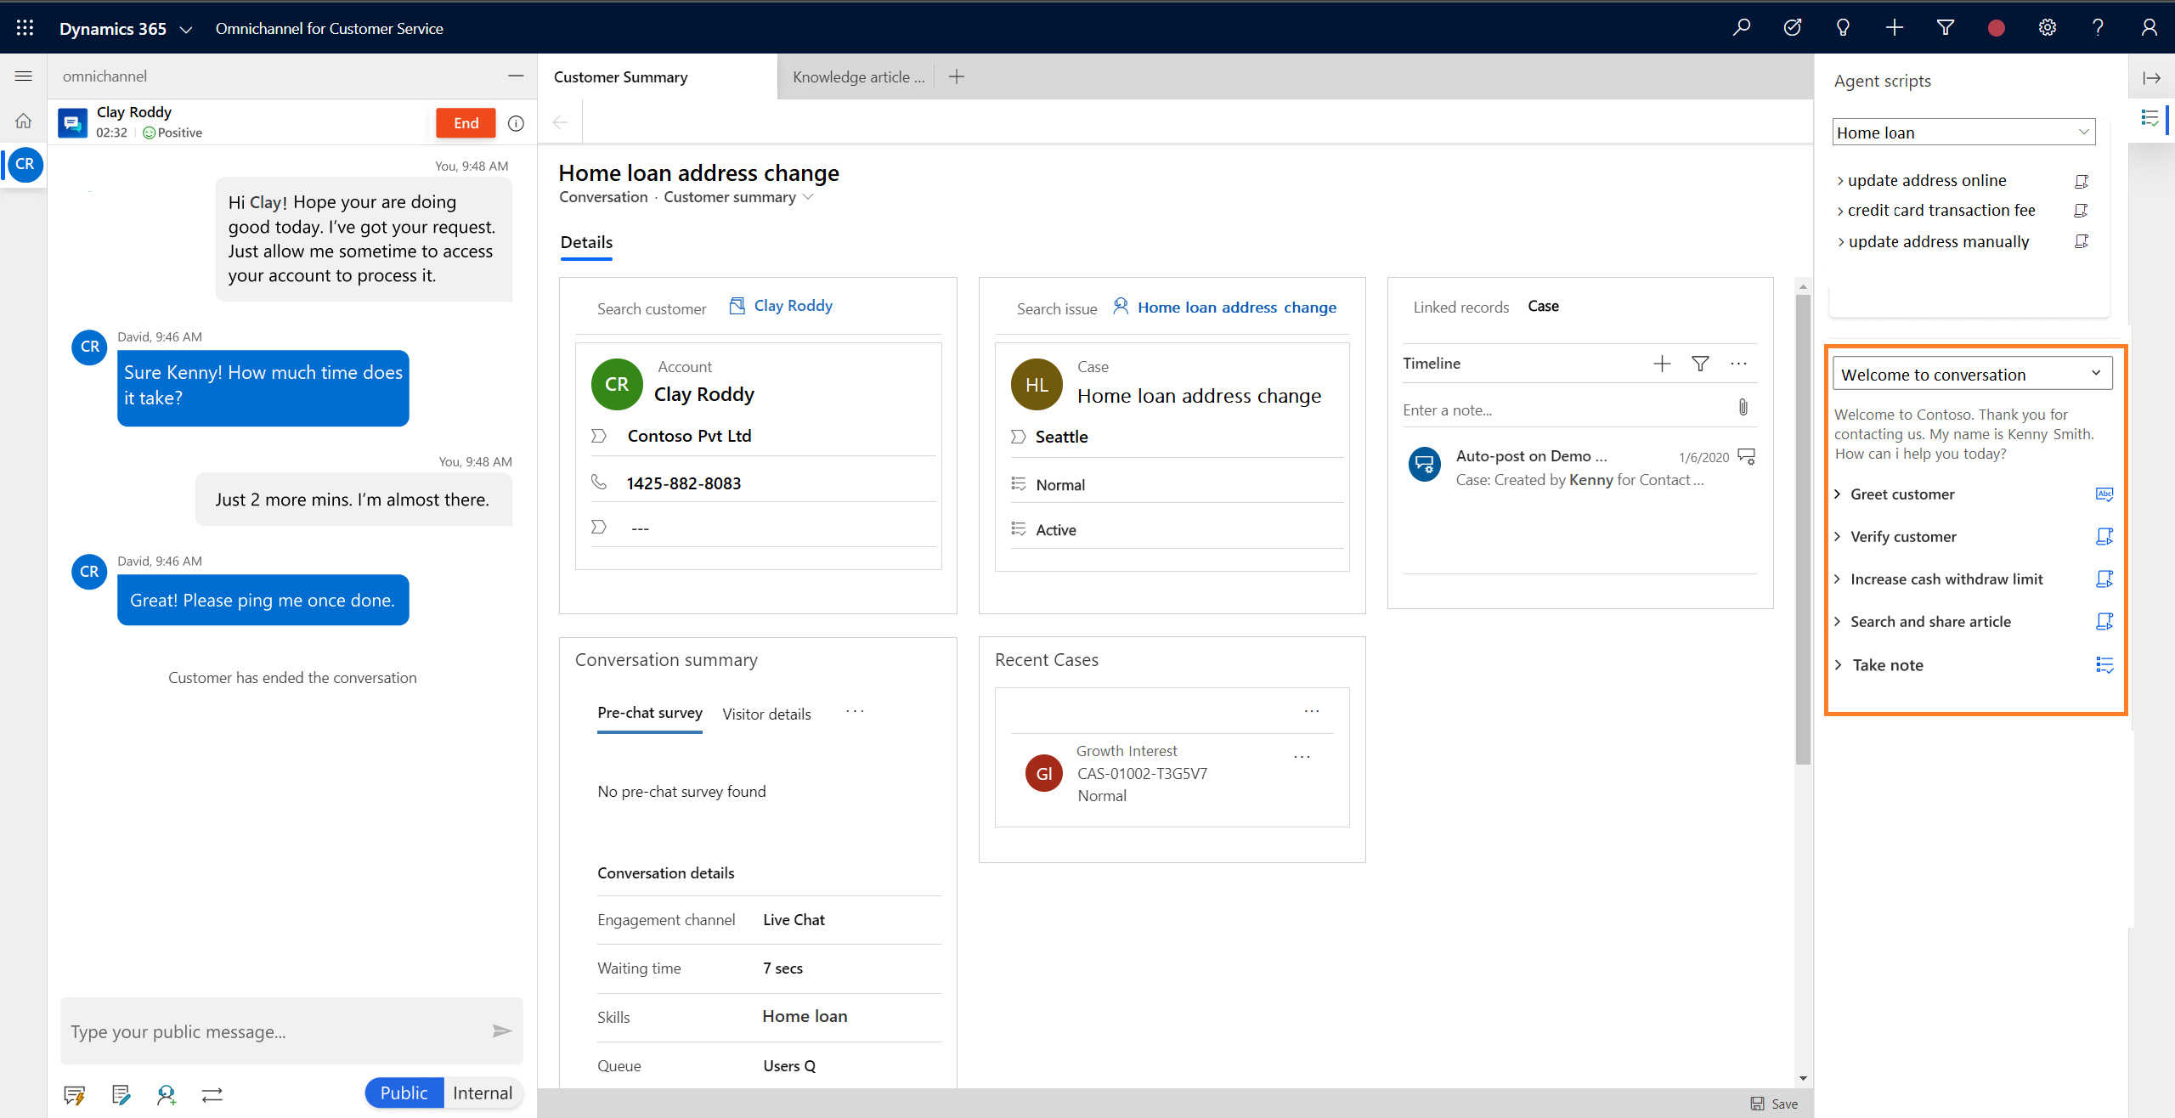The width and height of the screenshot is (2175, 1118).
Task: Expand the Welcome to conversation script step
Action: [2095, 374]
